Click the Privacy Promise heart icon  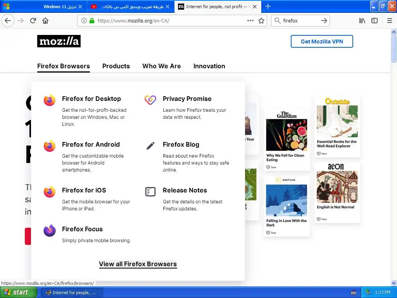(x=150, y=100)
